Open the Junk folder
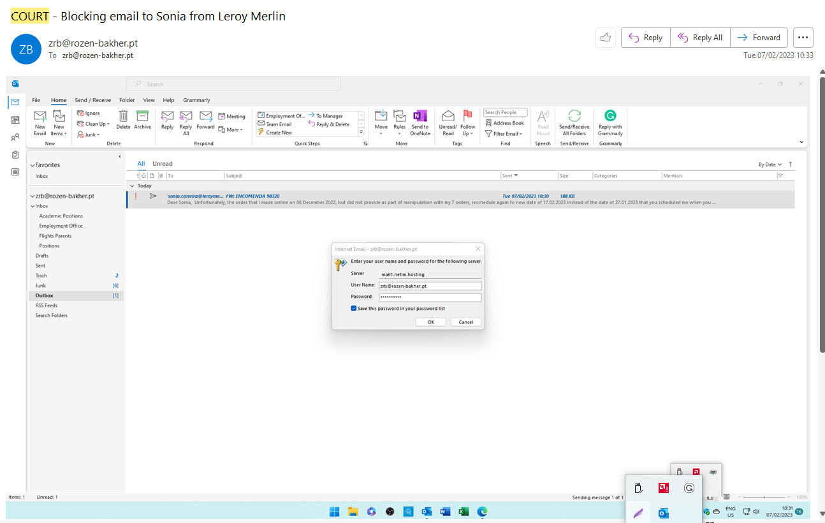Screen dimensions: 825x523 pyautogui.click(x=41, y=286)
